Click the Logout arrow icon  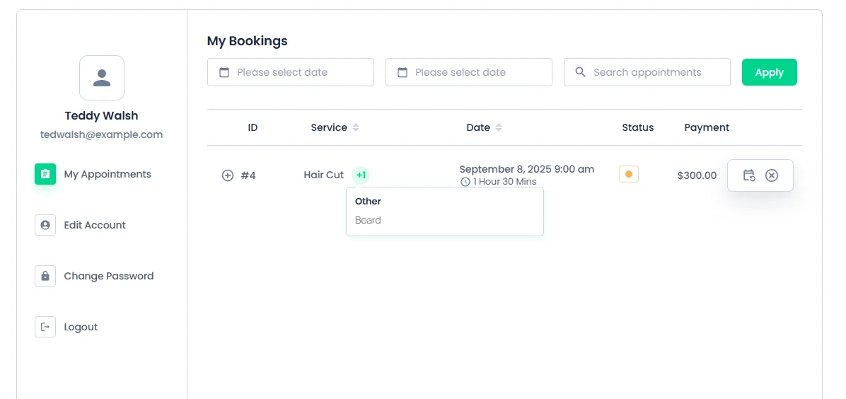pyautogui.click(x=45, y=327)
